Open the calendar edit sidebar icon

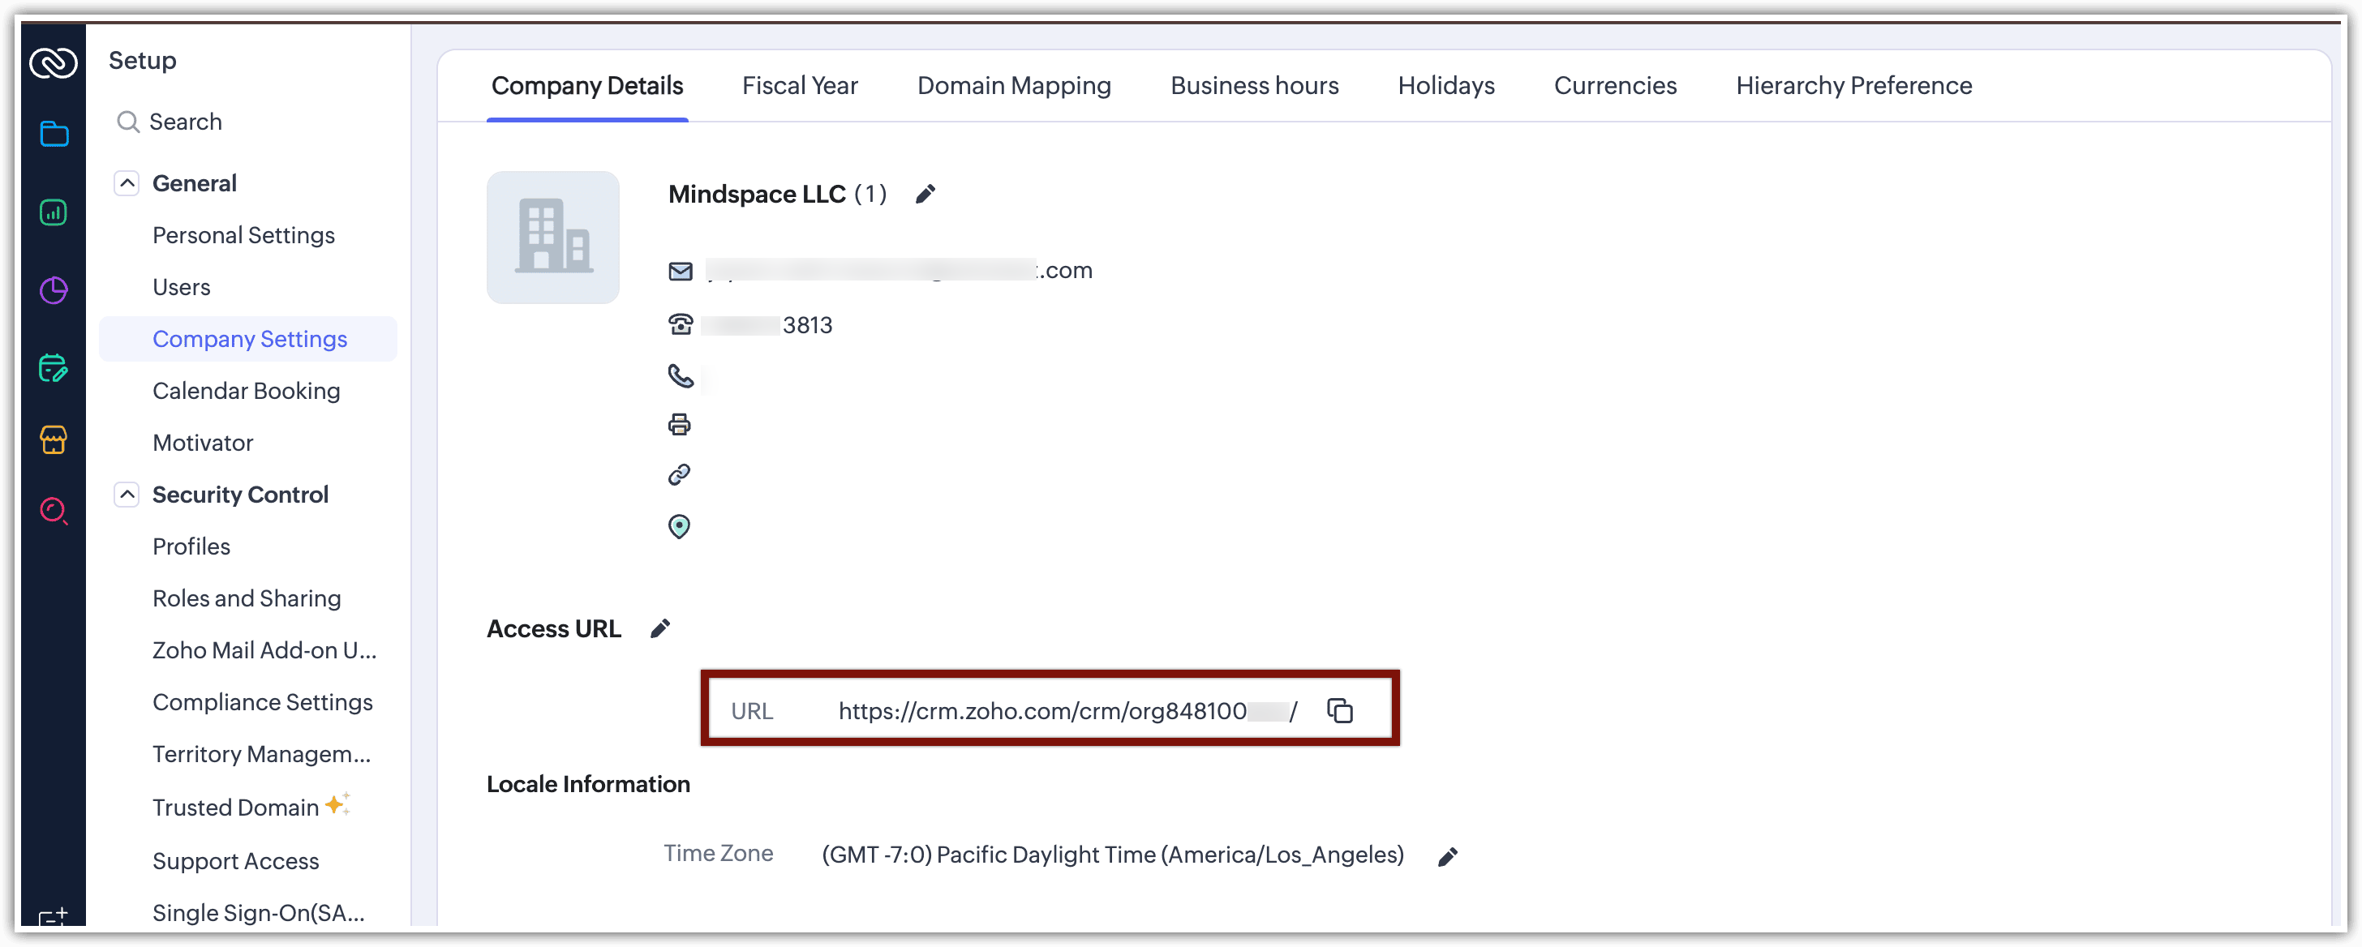[x=54, y=369]
